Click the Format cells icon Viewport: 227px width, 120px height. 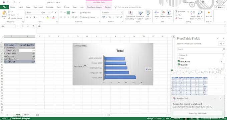pyautogui.click(x=169, y=13)
